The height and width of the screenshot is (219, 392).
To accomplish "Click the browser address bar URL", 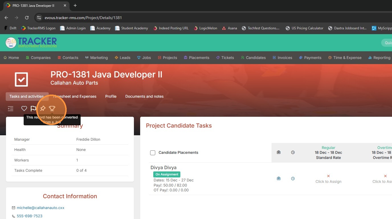I will tap(83, 18).
